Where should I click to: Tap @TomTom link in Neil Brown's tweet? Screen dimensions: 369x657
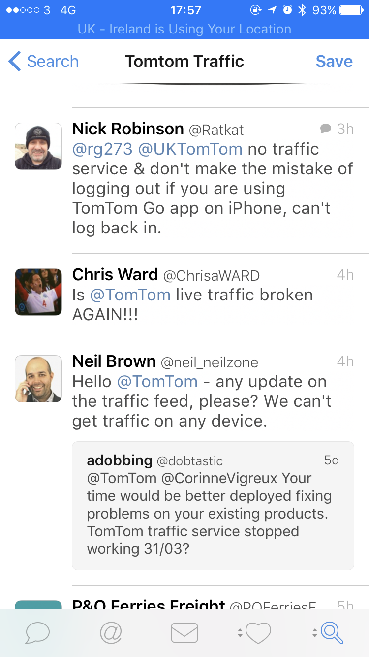tap(157, 382)
